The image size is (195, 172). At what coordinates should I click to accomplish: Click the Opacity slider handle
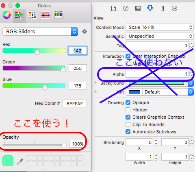tap(64, 144)
